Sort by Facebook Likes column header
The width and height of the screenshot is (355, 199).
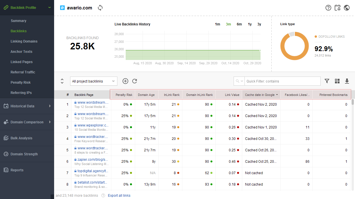(296, 95)
